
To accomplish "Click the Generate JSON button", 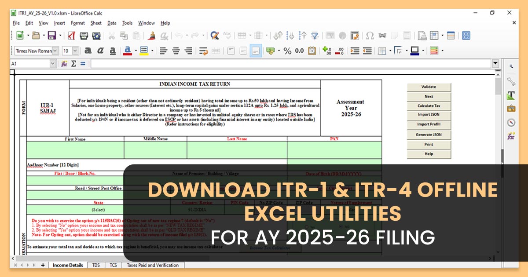I will tap(429, 135).
